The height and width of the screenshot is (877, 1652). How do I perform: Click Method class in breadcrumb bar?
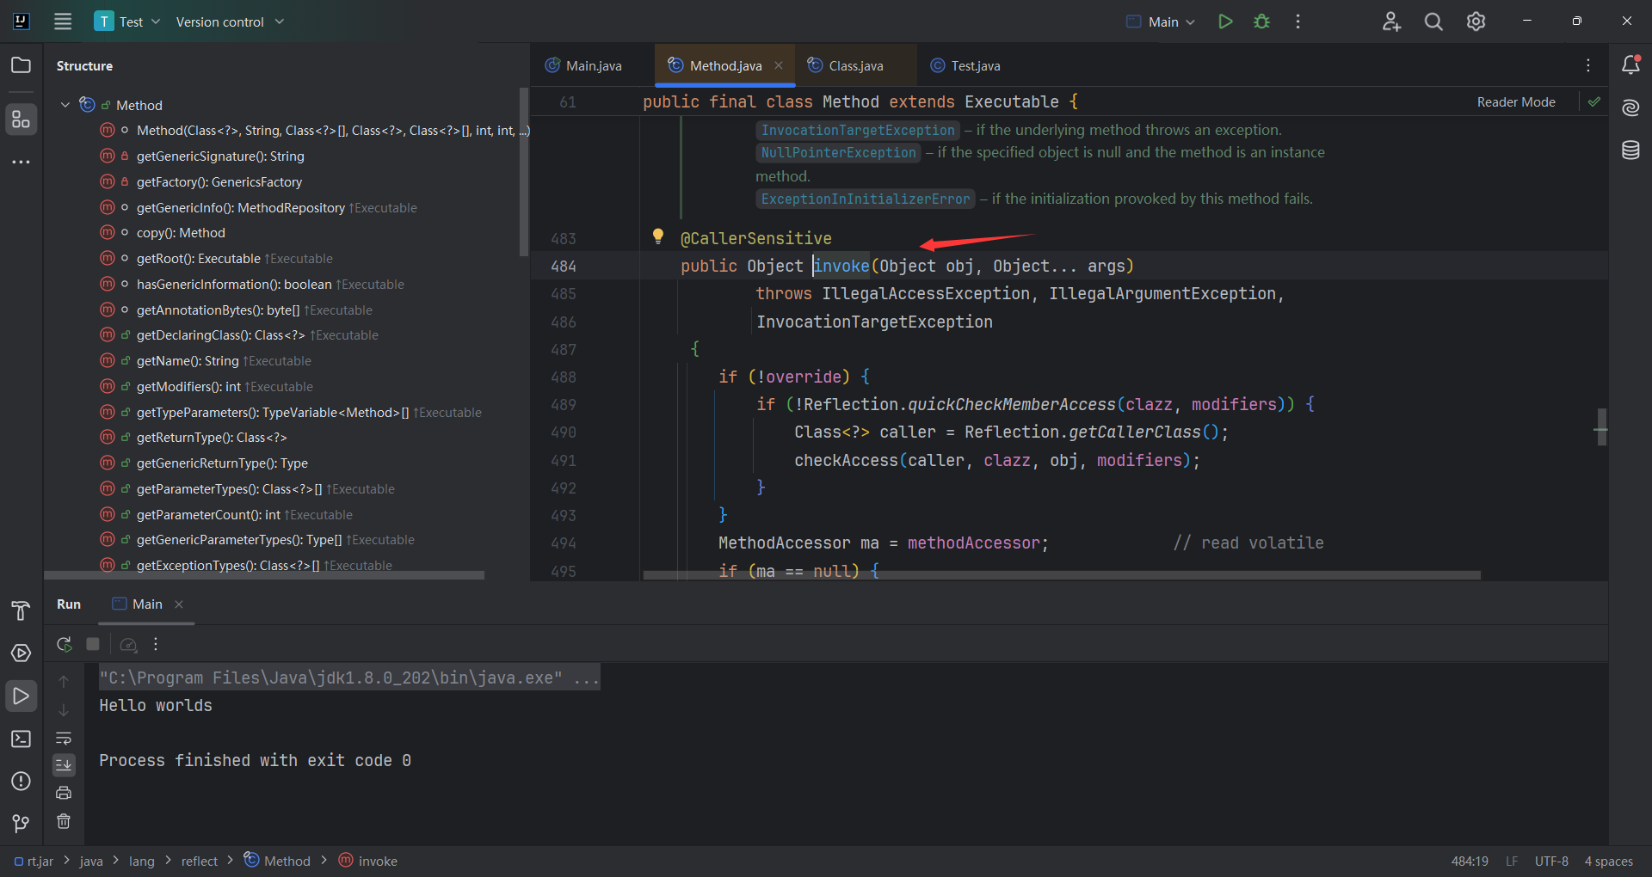tap(277, 861)
